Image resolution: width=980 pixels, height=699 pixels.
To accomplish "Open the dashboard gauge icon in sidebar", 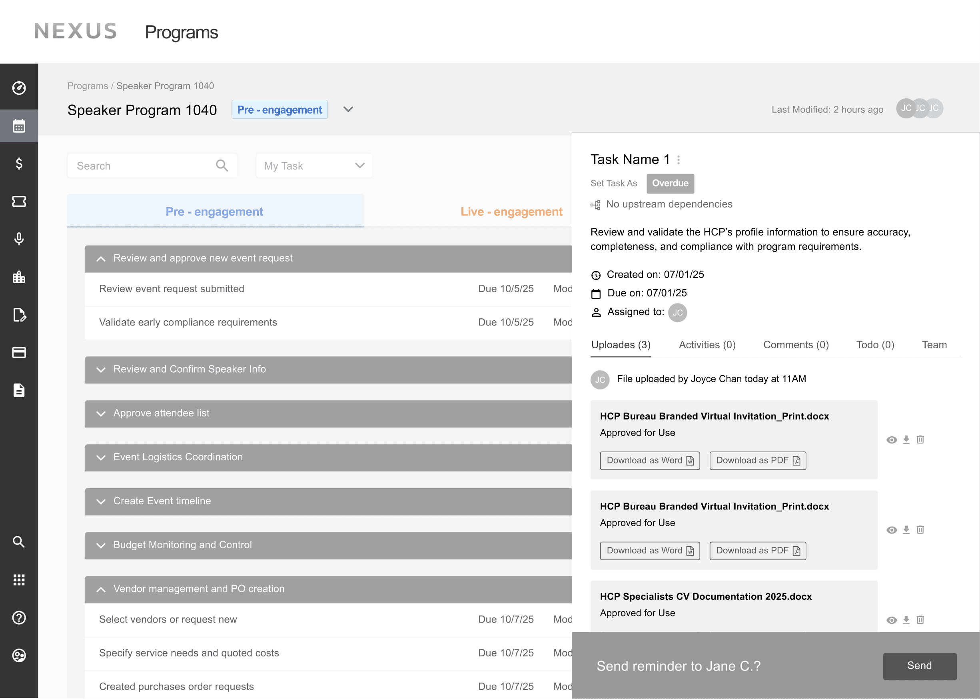I will 19,88.
